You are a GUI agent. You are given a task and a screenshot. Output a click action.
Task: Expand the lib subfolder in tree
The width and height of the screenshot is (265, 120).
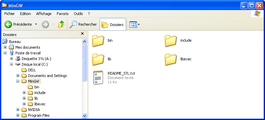24,98
